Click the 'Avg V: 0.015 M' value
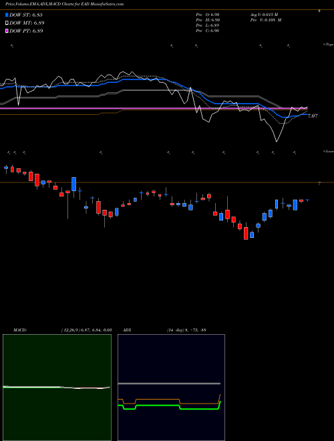Image resolution: width=334 pixels, height=441 pixels. pos(264,15)
